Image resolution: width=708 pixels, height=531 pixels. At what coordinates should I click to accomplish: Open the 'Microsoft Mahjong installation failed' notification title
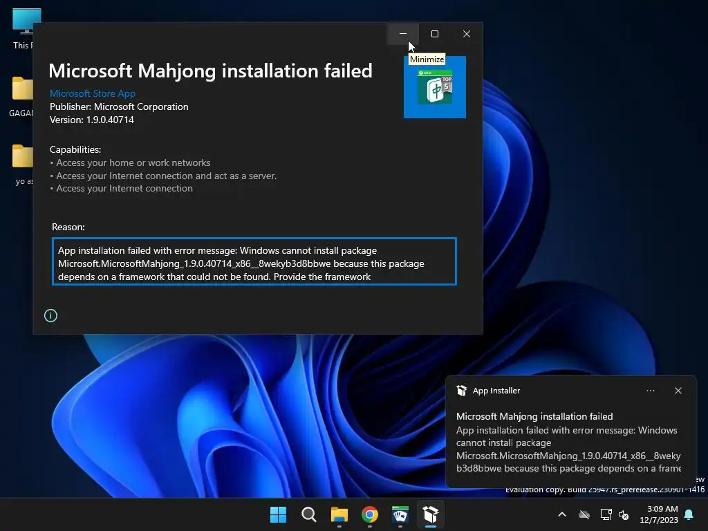[x=534, y=416]
